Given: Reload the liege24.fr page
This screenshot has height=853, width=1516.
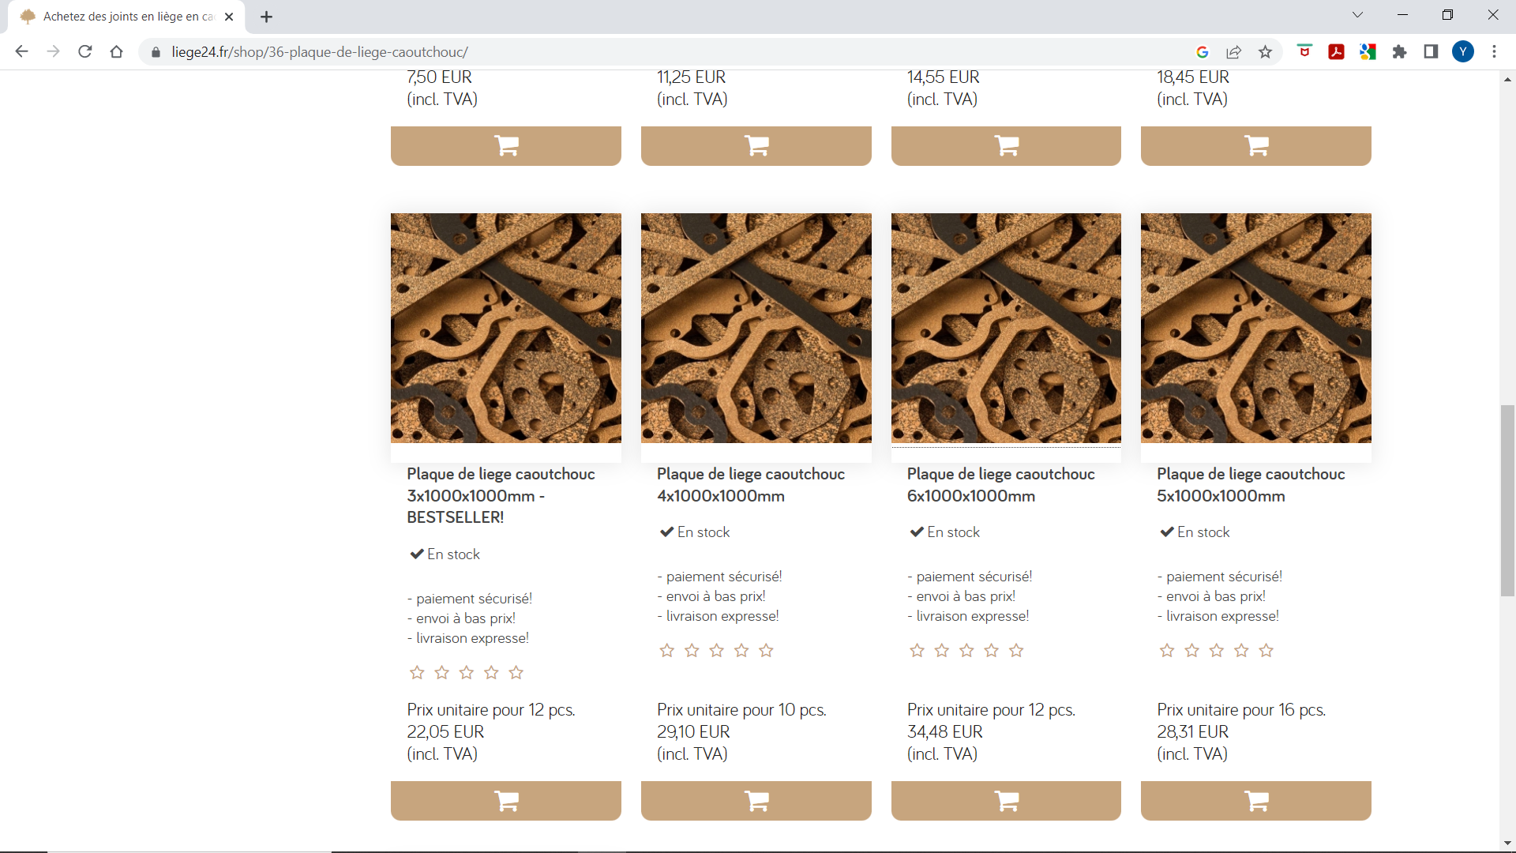Looking at the screenshot, I should (x=85, y=52).
